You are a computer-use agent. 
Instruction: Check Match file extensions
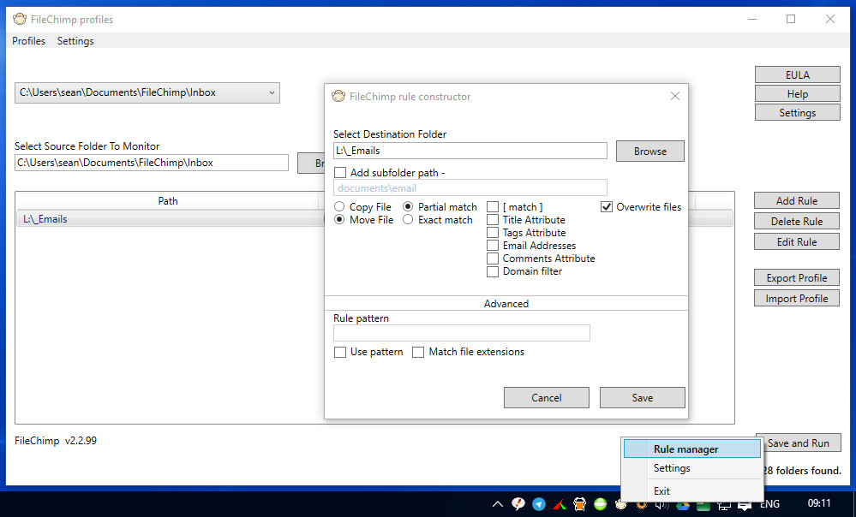418,352
